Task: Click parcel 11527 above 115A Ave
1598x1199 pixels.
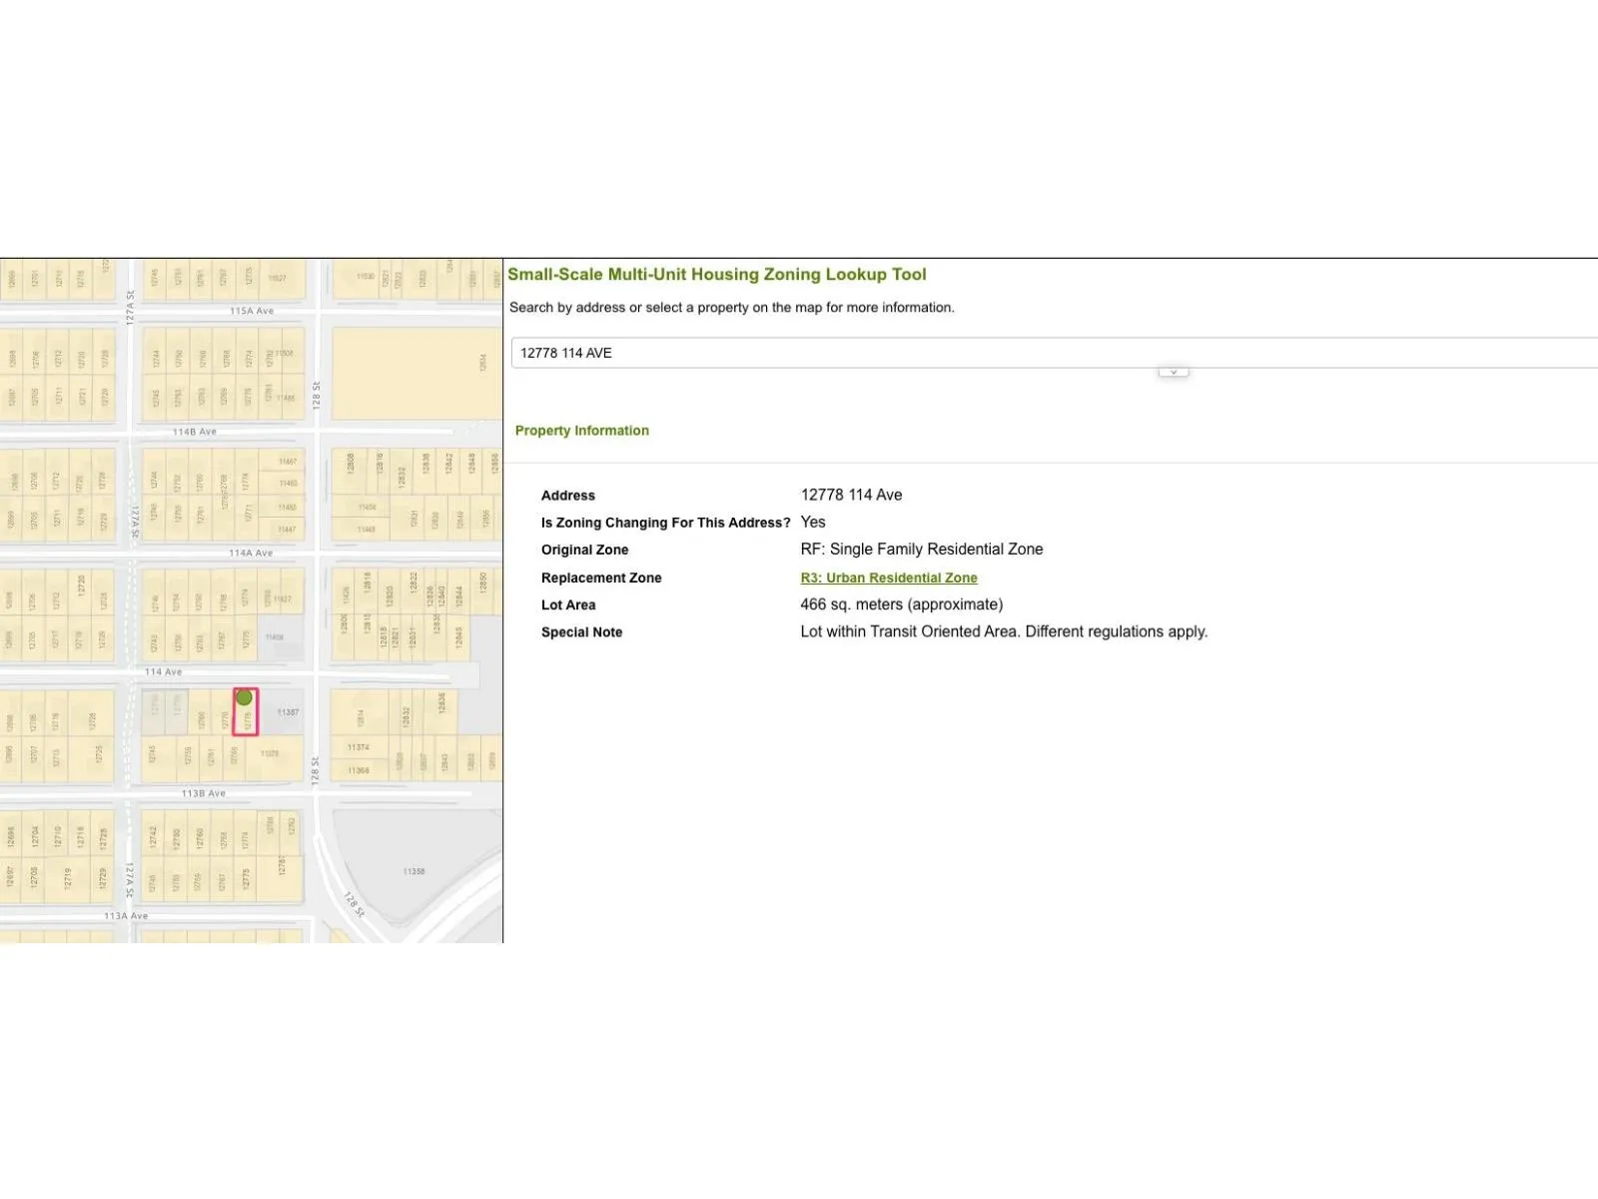Action: coord(277,279)
